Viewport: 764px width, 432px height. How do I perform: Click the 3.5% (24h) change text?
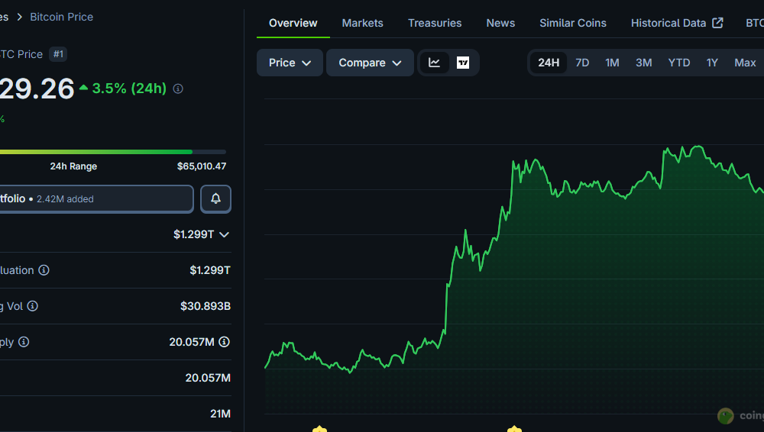129,89
